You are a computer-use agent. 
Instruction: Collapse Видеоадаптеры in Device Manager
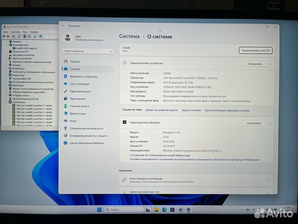pos(7,45)
